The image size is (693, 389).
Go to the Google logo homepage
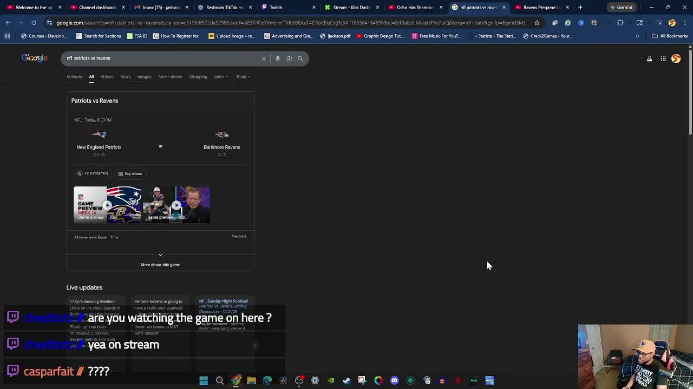pos(35,58)
